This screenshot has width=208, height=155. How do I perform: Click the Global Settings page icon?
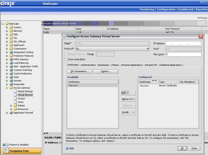[x=15, y=91]
